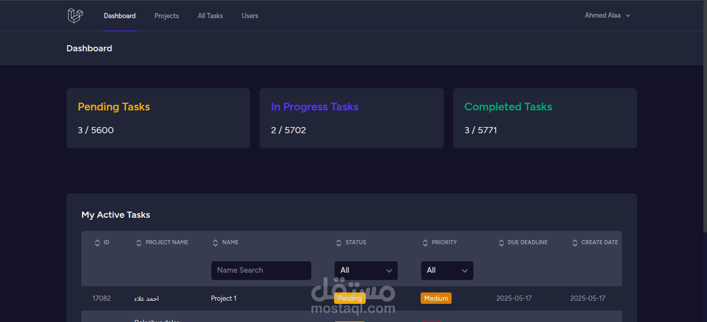Sort table by ID column icon

(x=97, y=243)
